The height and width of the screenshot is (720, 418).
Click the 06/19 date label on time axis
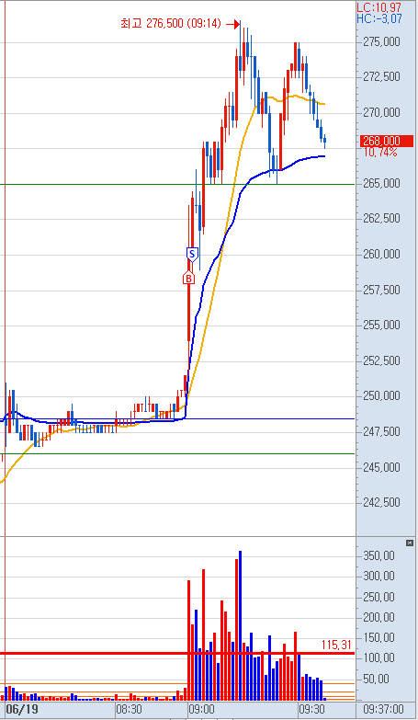pos(21,709)
